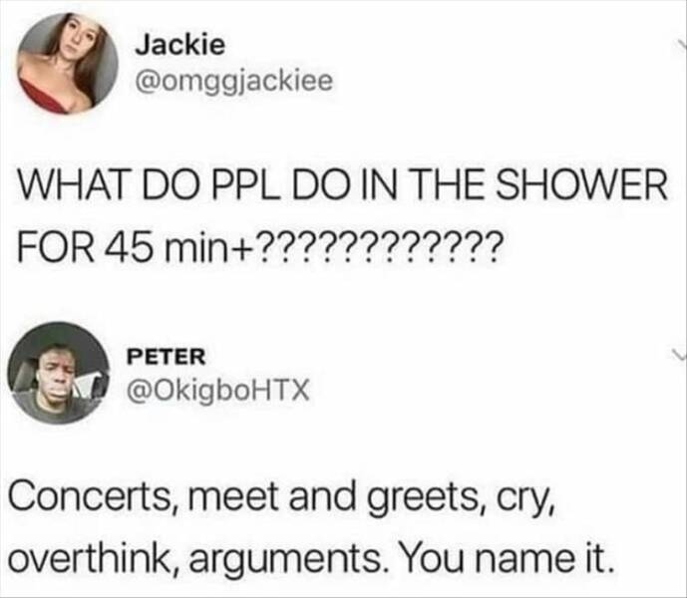Visit the @OkigboHTX handle

(x=218, y=390)
